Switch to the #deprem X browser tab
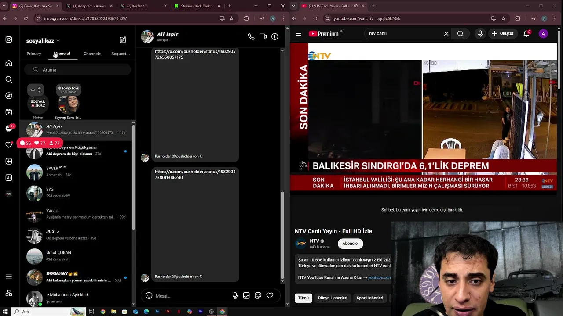This screenshot has height=316, width=563. (89, 6)
